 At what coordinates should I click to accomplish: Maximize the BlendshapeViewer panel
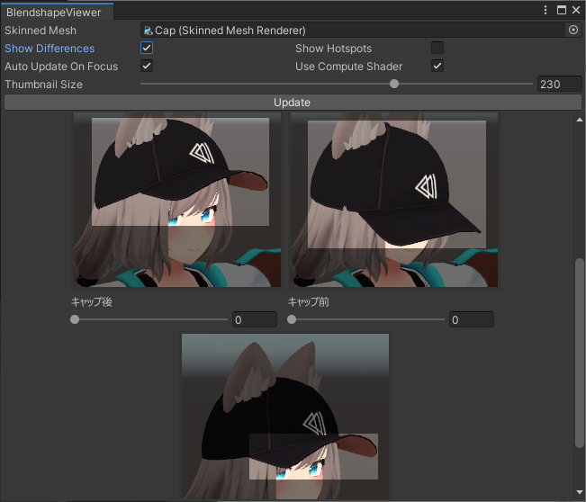point(562,10)
